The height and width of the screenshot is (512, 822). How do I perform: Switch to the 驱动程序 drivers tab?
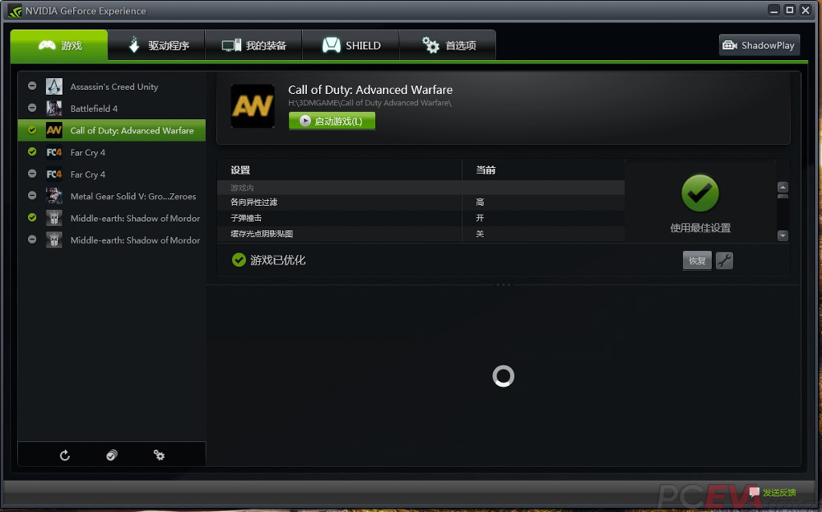(157, 46)
